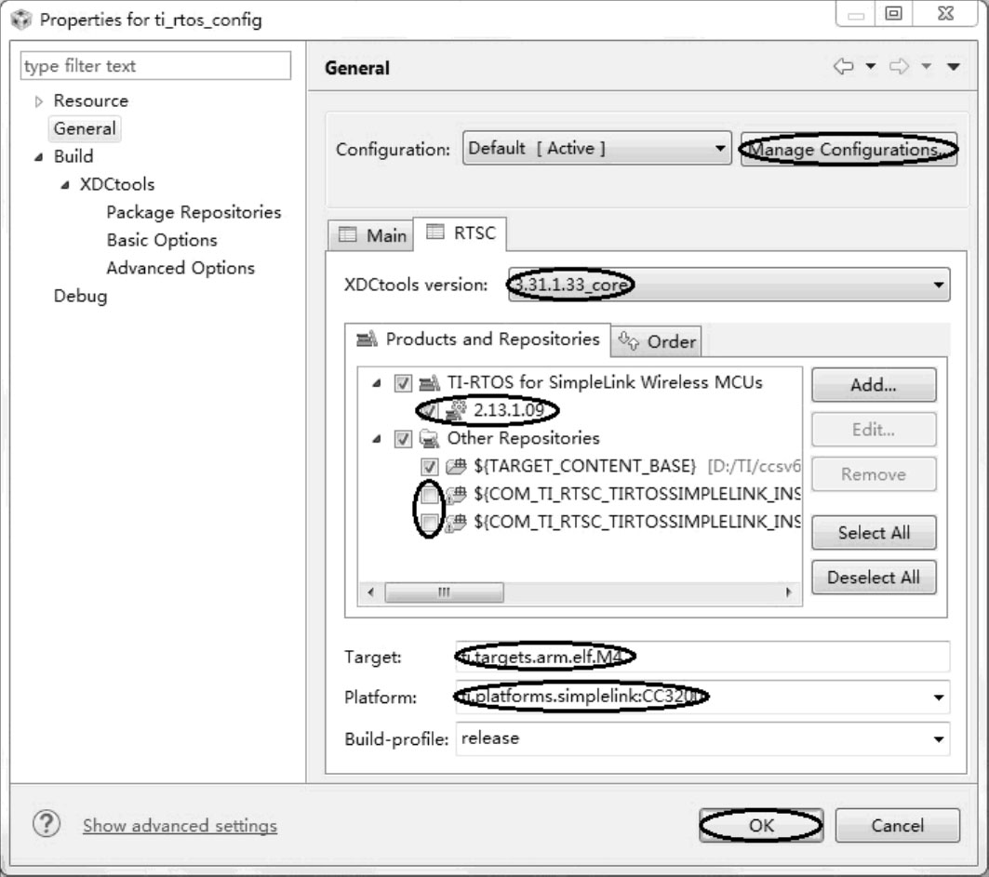989x877 pixels.
Task: Switch to the Main tab
Action: [372, 235]
